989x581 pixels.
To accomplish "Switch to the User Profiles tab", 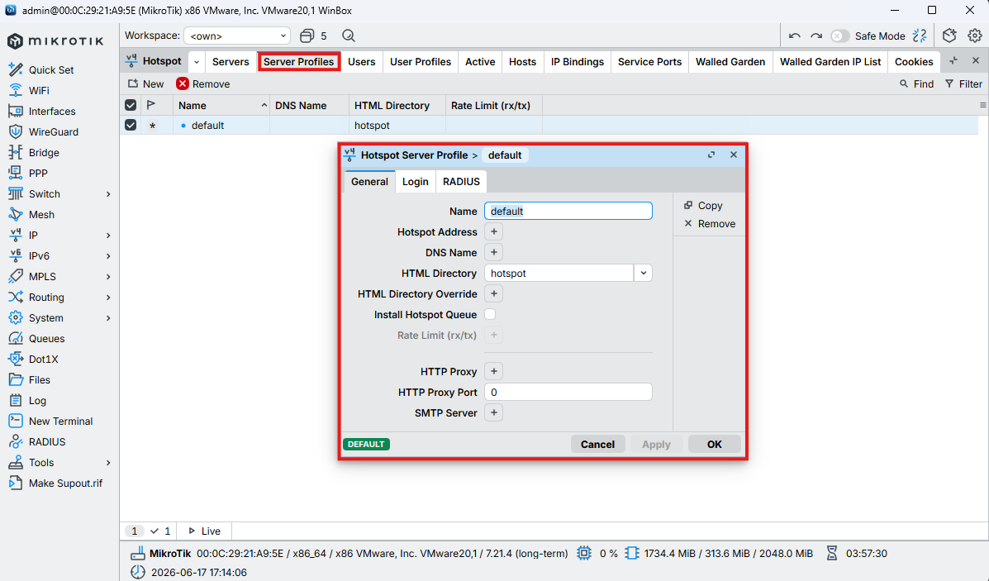I will (420, 62).
